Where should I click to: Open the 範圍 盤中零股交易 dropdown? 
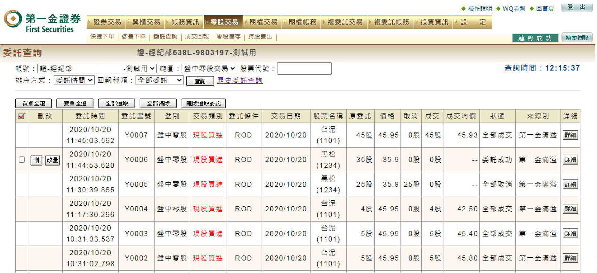(209, 69)
